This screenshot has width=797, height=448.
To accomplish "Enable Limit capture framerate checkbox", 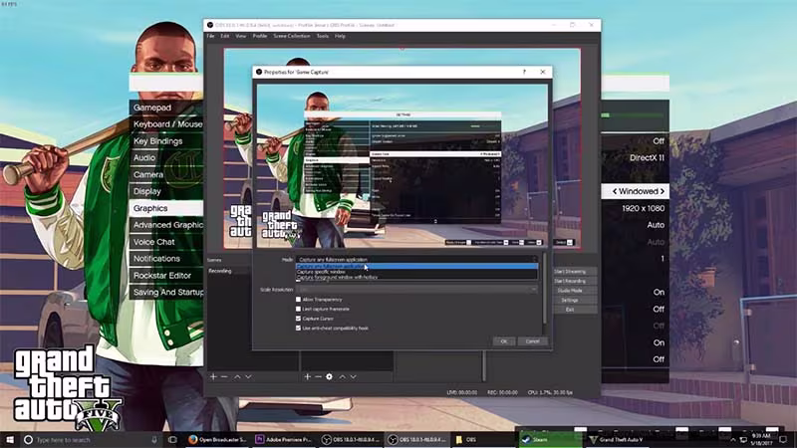I will pos(298,309).
